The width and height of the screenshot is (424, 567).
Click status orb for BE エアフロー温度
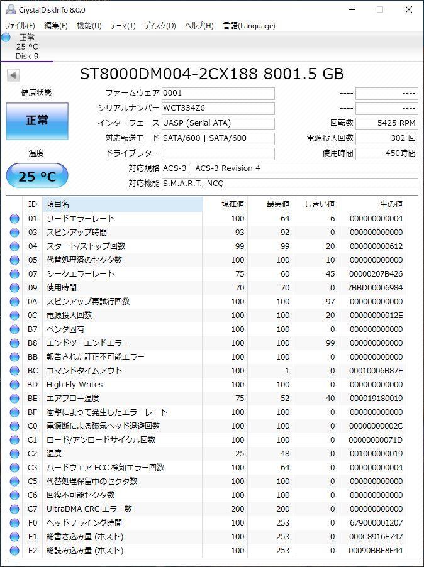click(x=14, y=398)
